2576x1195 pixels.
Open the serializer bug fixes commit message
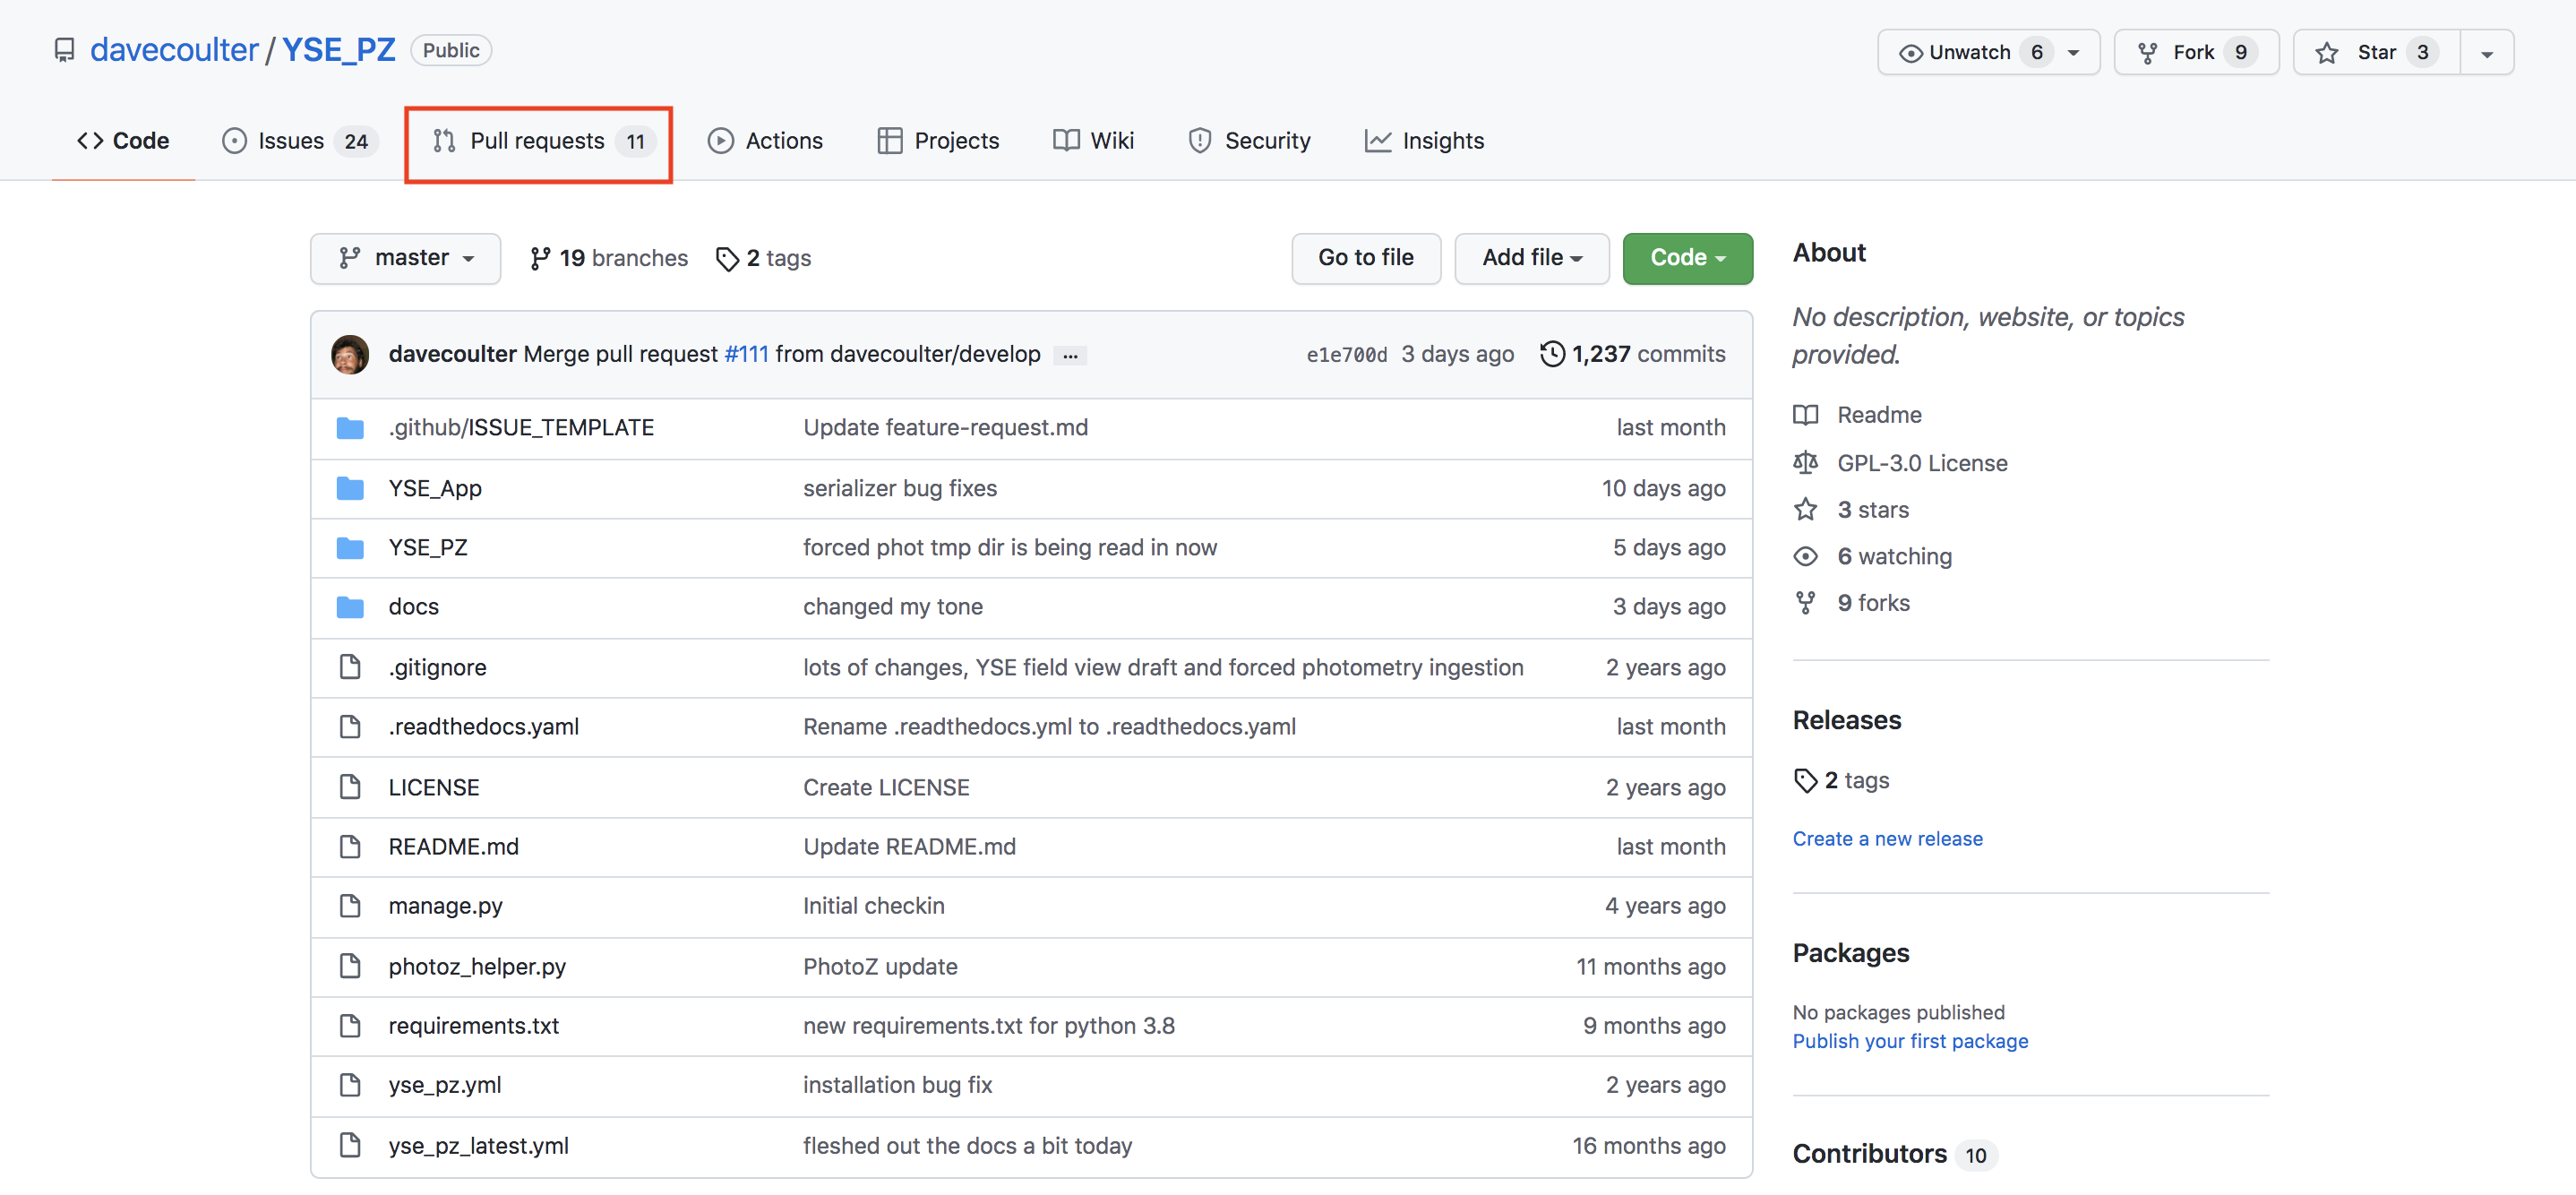click(x=900, y=488)
